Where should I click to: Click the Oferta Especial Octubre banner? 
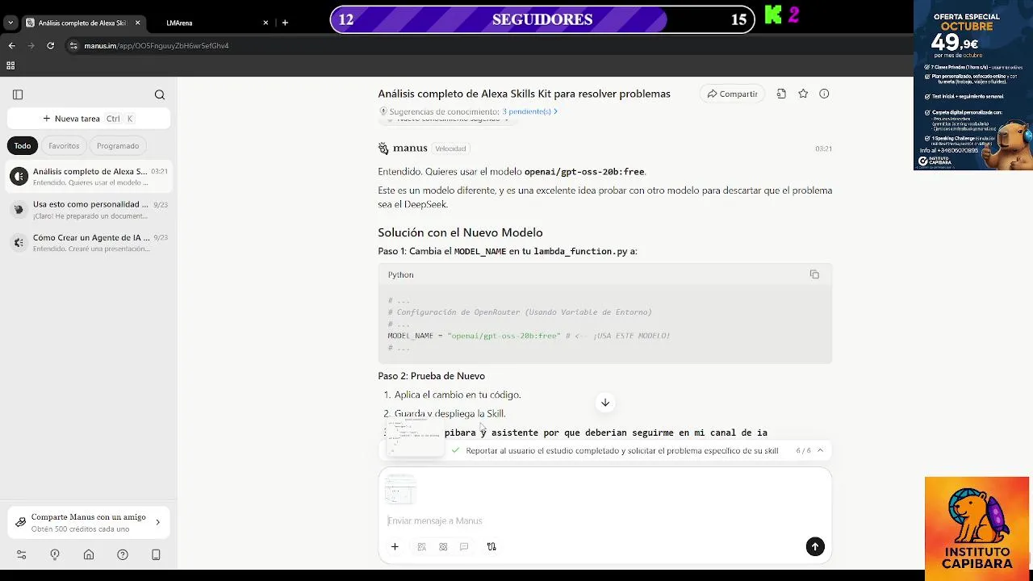click(972, 86)
